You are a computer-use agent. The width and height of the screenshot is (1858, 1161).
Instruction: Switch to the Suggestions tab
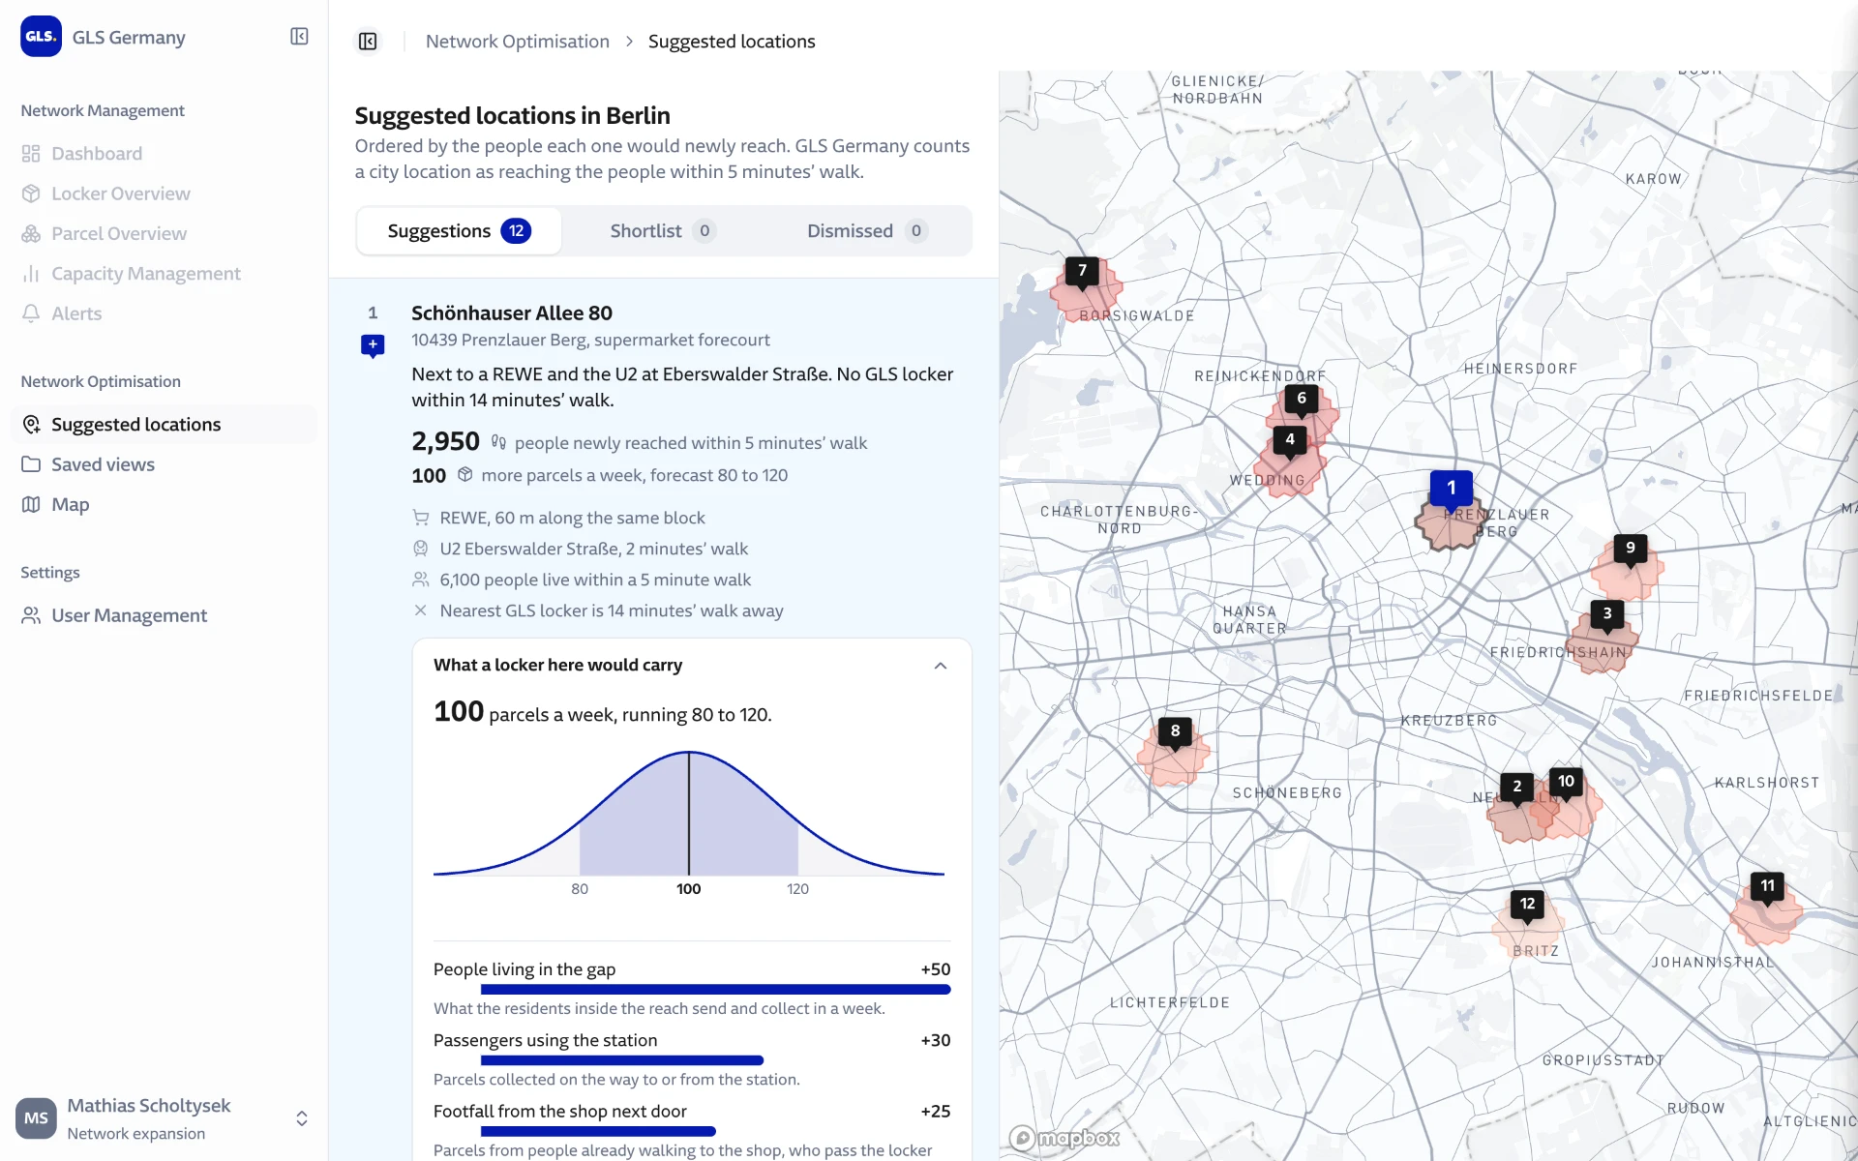pyautogui.click(x=459, y=231)
